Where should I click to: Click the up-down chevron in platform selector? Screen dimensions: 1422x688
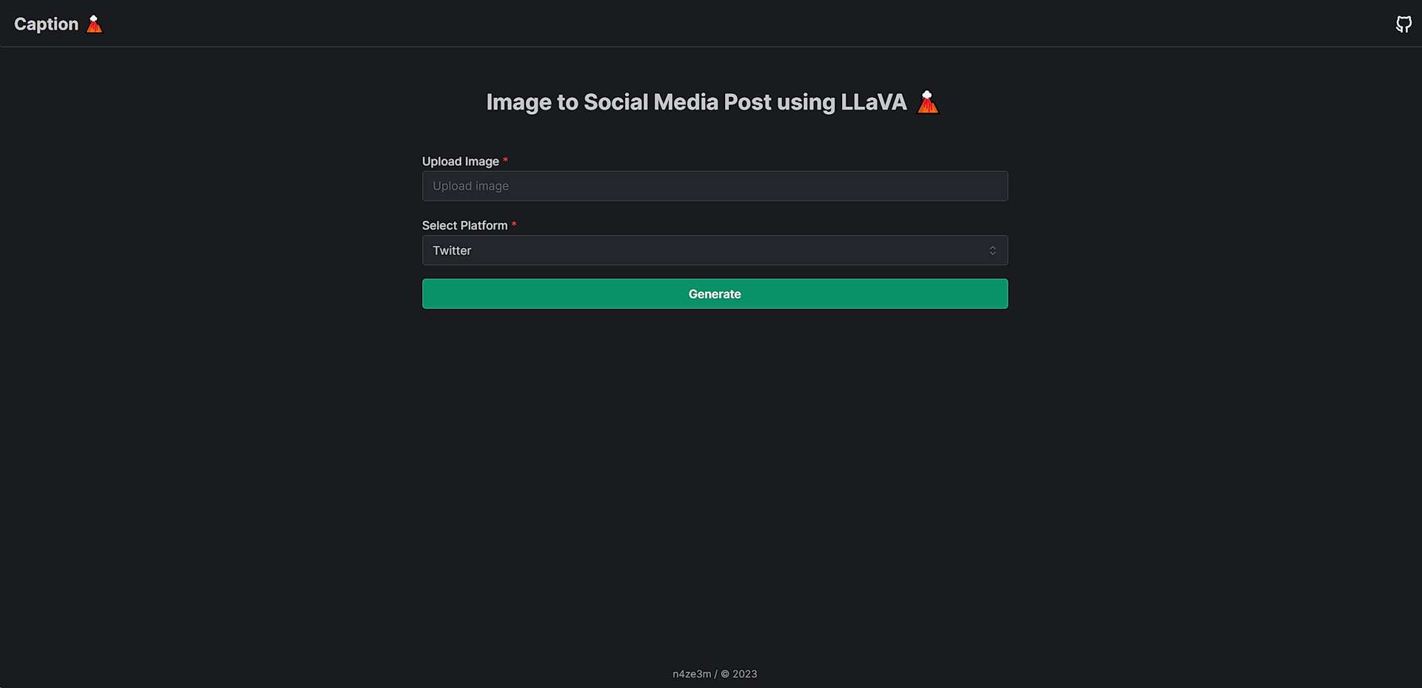(x=992, y=250)
